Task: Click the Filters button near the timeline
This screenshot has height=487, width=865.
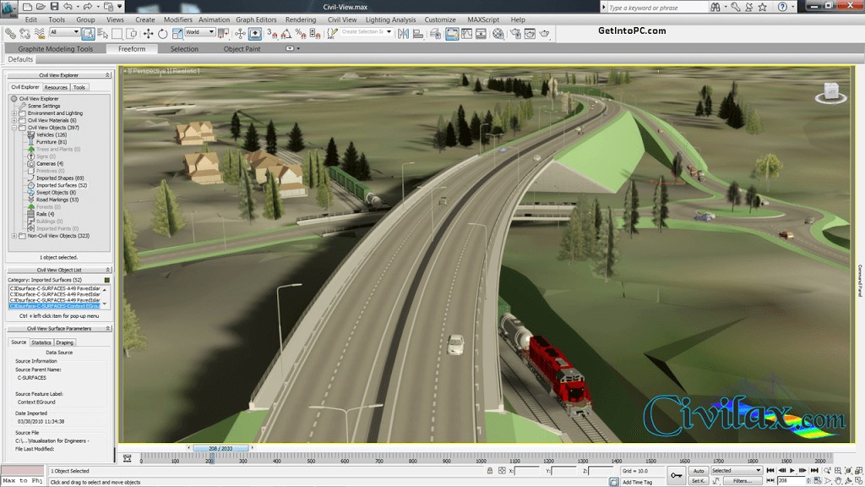Action: [742, 482]
